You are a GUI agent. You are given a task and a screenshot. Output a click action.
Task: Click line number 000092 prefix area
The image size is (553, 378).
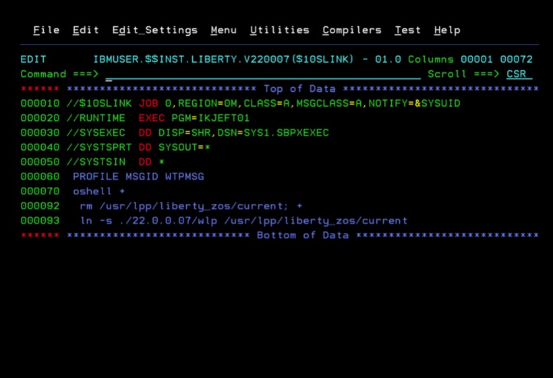point(40,206)
